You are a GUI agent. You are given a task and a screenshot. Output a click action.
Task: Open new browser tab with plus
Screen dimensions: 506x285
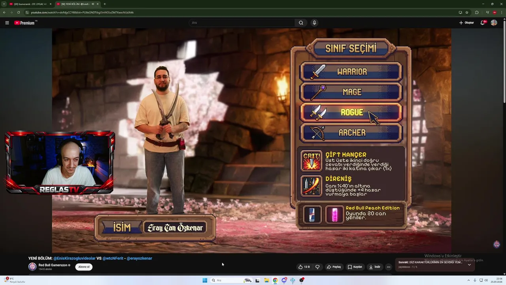pos(104,4)
